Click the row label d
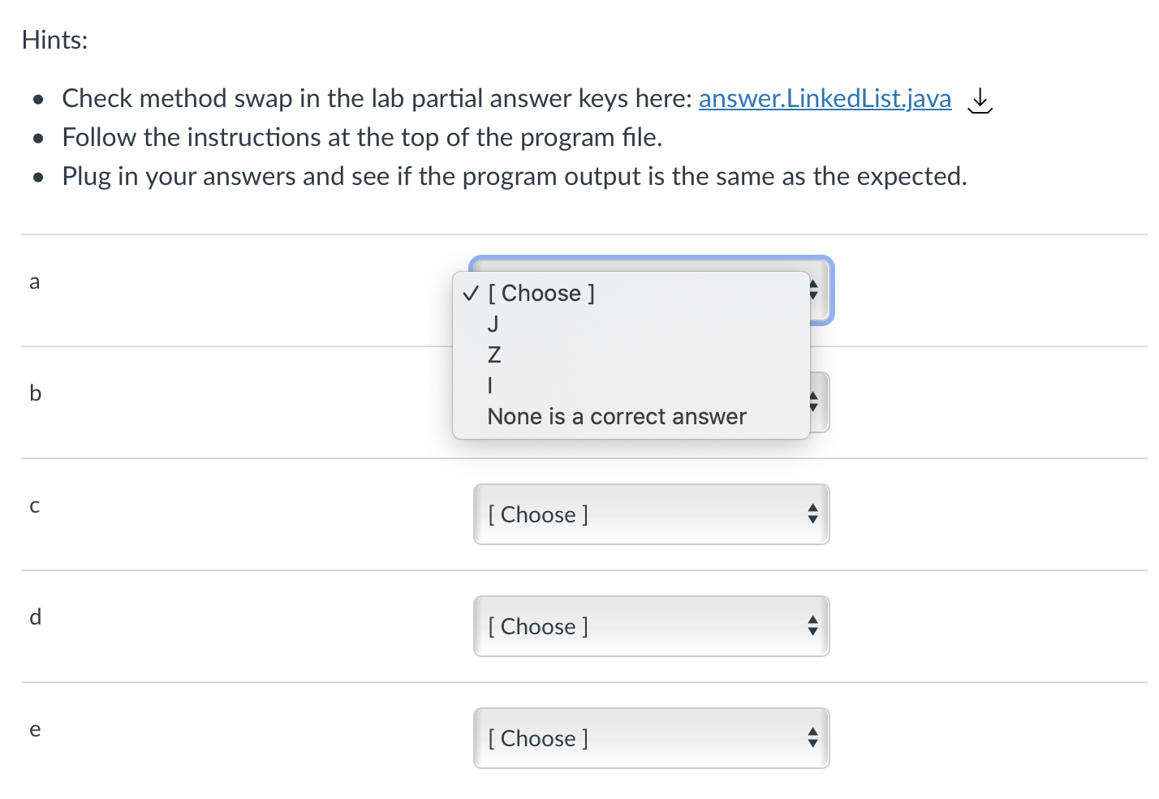The width and height of the screenshot is (1159, 799). coord(35,616)
